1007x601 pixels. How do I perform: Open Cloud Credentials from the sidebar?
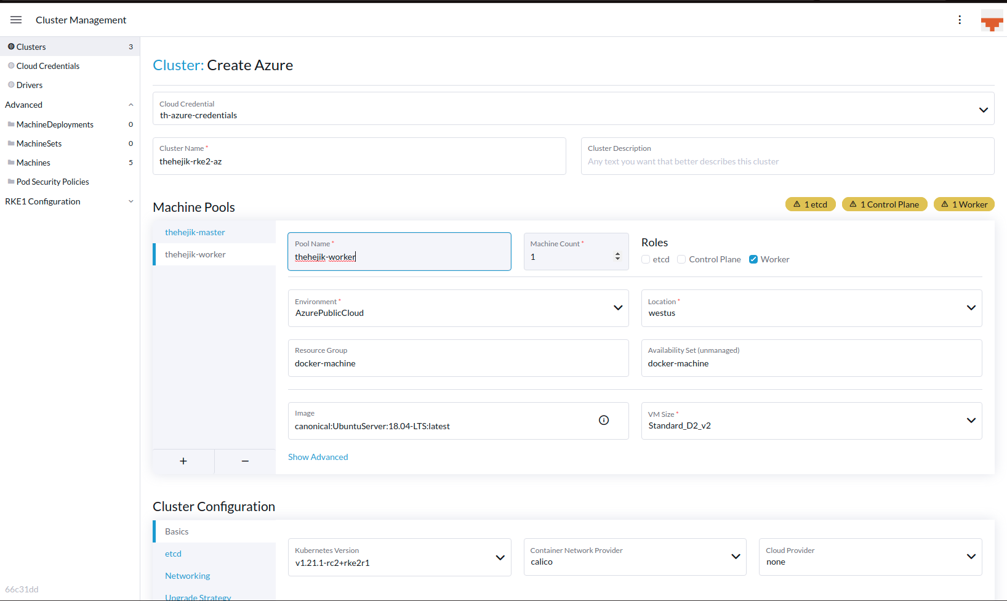[x=47, y=66]
